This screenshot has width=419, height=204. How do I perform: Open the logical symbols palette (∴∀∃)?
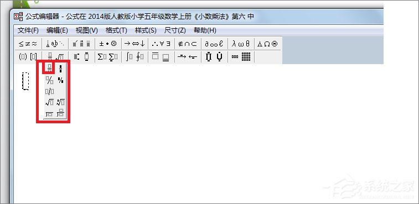point(161,44)
